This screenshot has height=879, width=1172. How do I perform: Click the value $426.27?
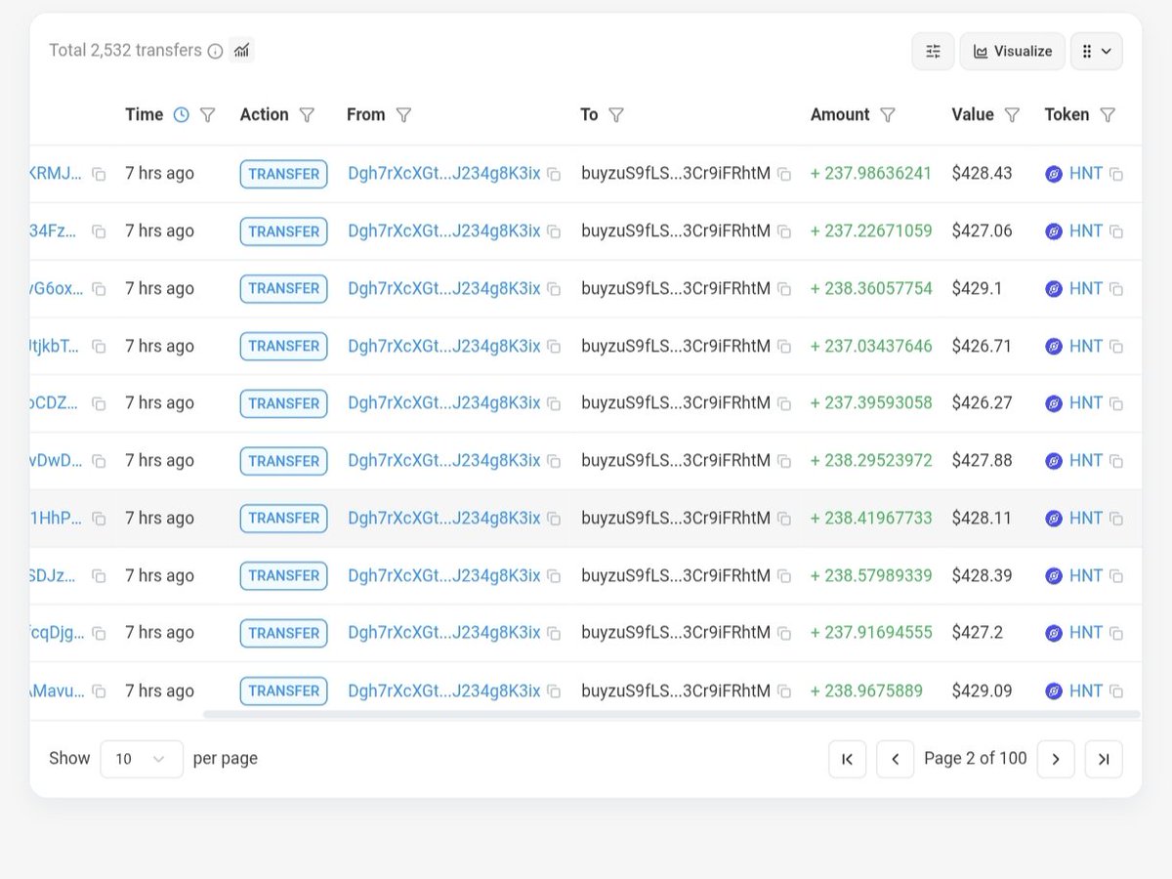(982, 403)
